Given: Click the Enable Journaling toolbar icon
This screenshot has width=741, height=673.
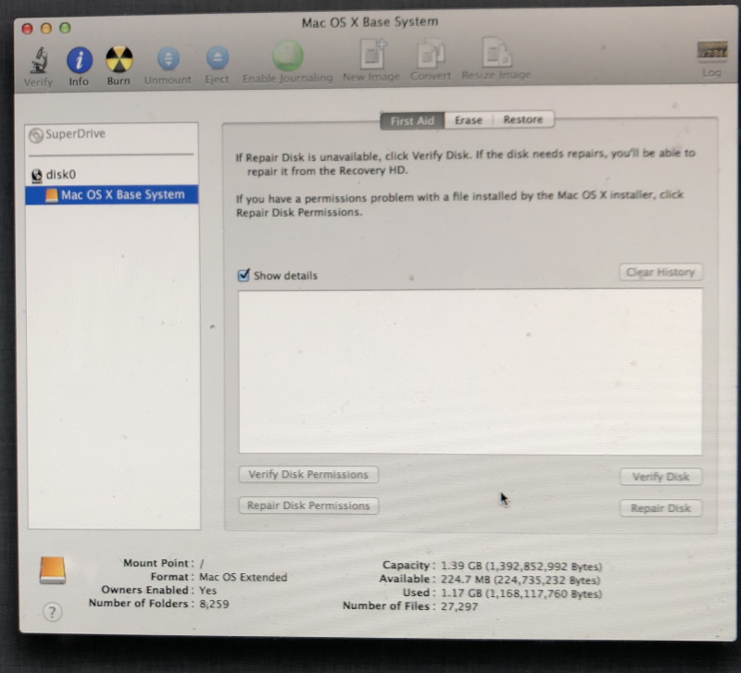Looking at the screenshot, I should coord(287,56).
